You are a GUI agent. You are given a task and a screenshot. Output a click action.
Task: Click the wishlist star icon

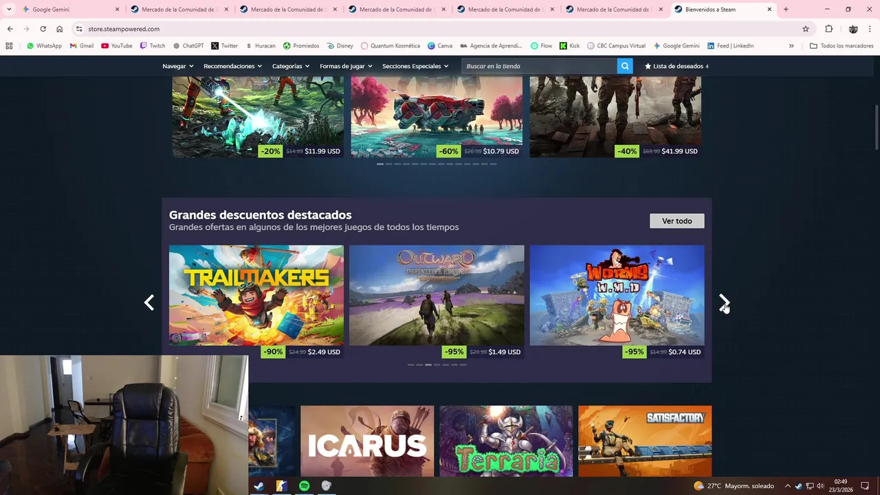pyautogui.click(x=648, y=66)
